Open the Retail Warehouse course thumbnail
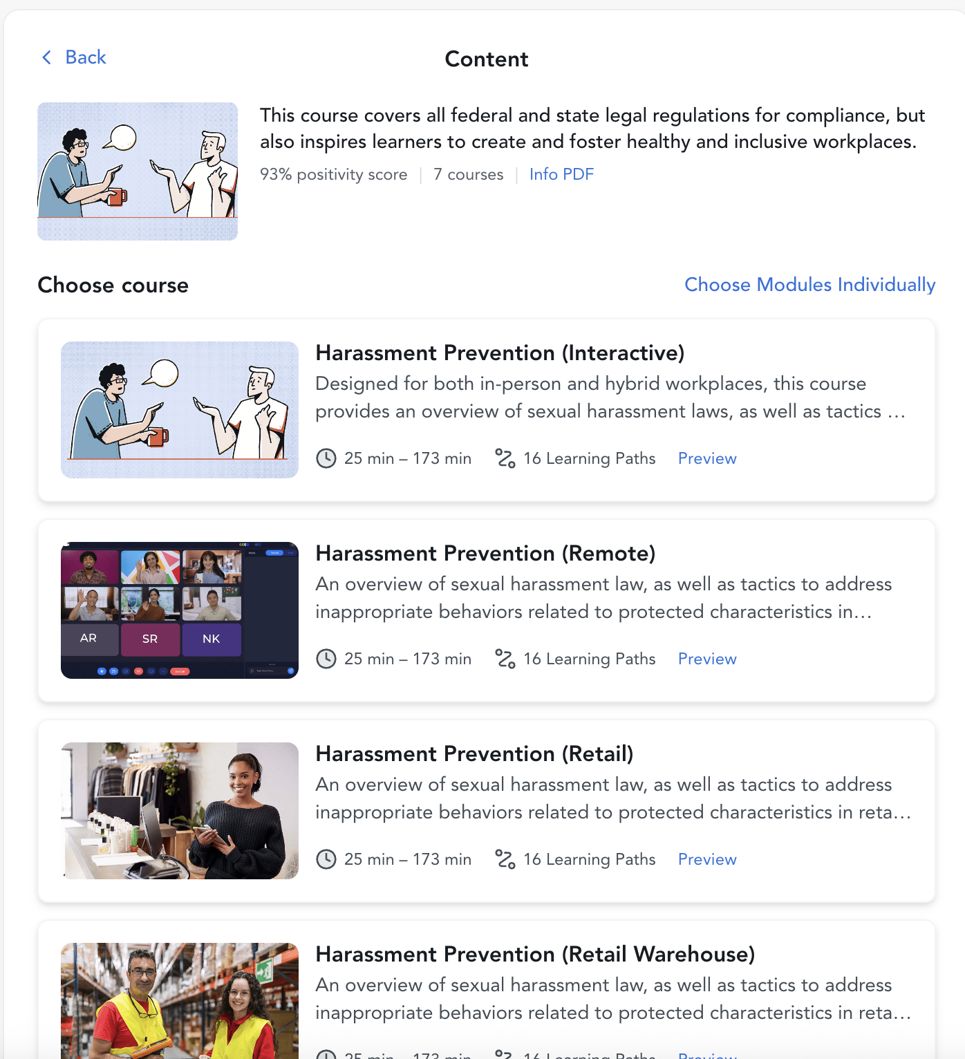The height and width of the screenshot is (1059, 965). (180, 1001)
